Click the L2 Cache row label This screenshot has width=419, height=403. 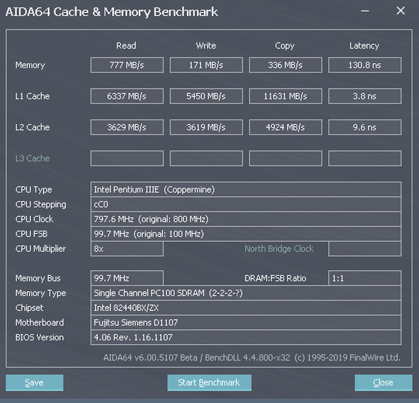click(x=32, y=127)
